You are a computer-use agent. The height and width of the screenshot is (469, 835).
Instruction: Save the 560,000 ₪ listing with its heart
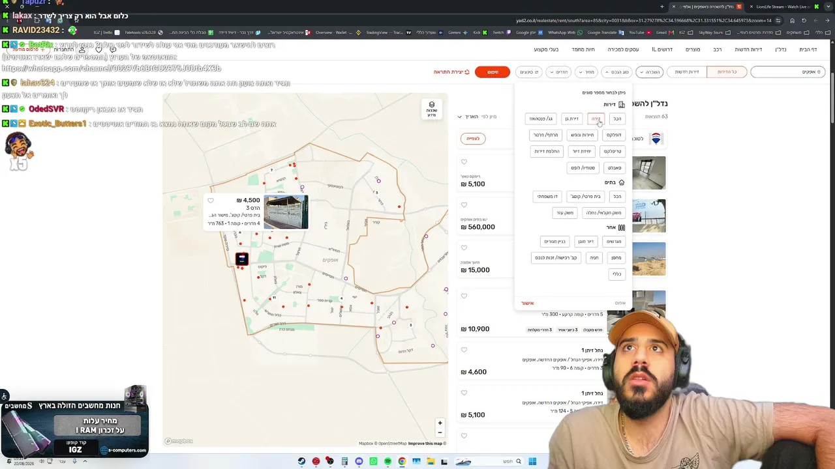(464, 205)
